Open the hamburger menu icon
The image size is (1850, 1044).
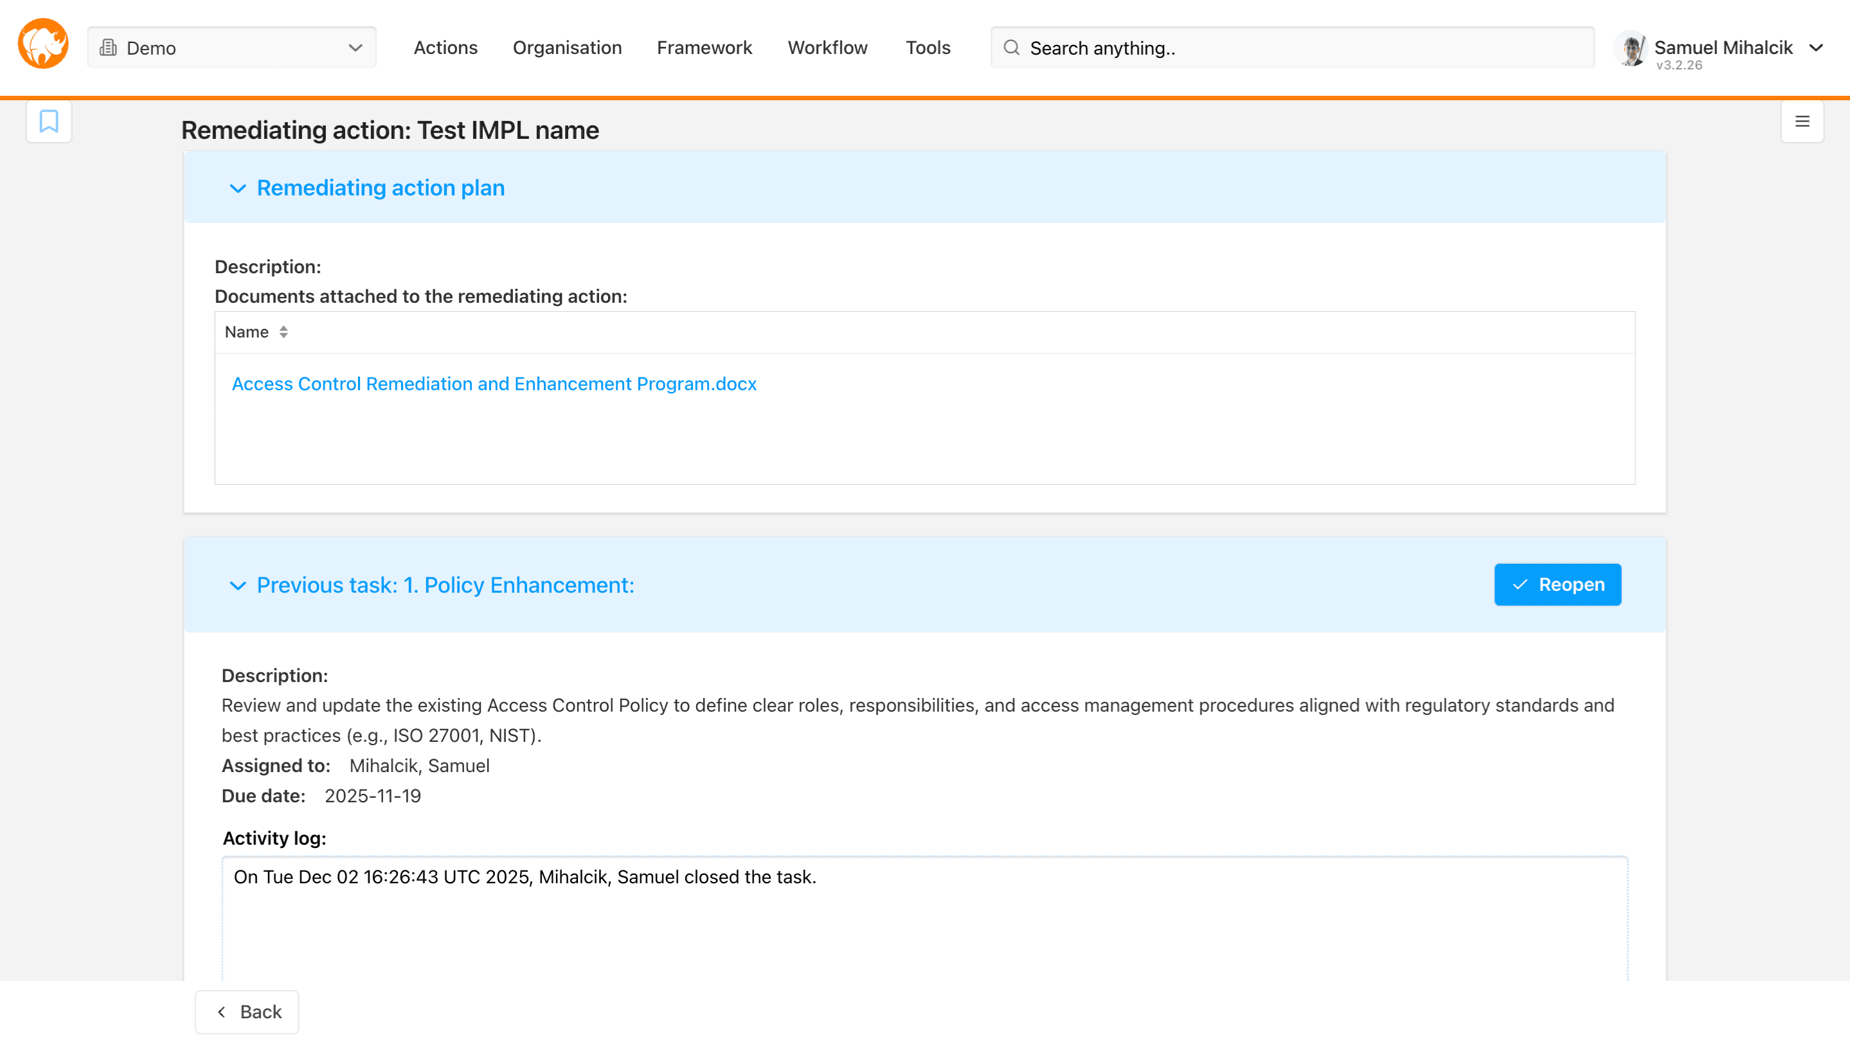pos(1802,122)
